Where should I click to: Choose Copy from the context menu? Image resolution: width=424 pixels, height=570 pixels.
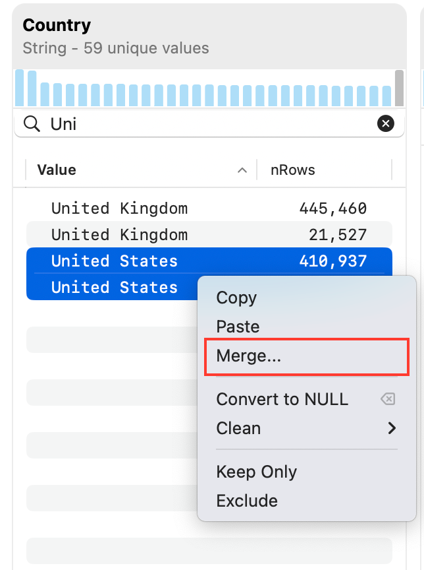pos(236,298)
